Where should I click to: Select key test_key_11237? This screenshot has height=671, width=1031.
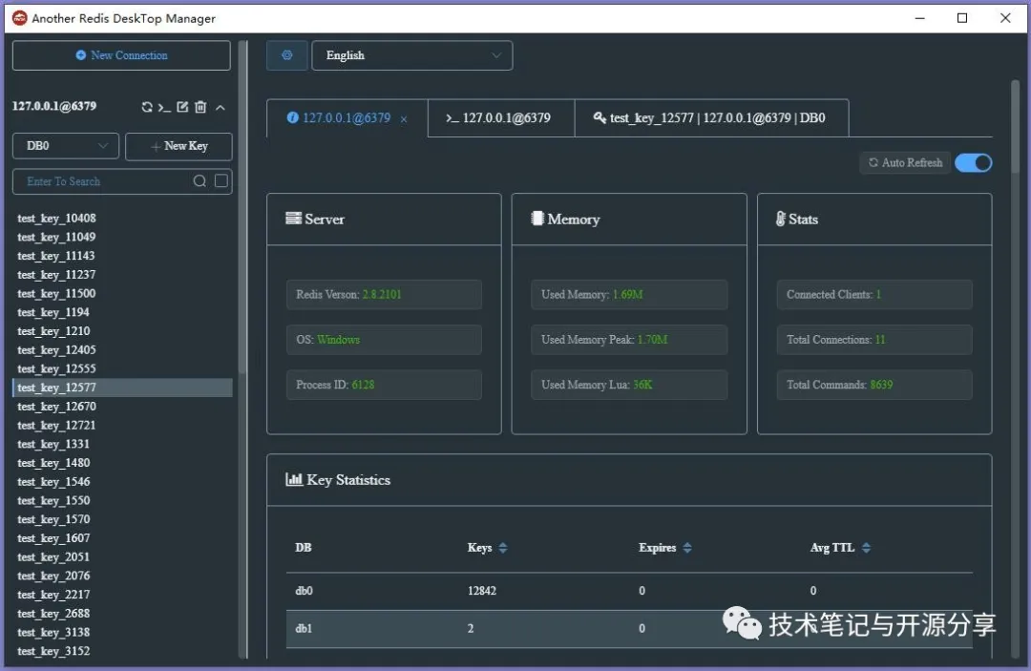(122, 275)
